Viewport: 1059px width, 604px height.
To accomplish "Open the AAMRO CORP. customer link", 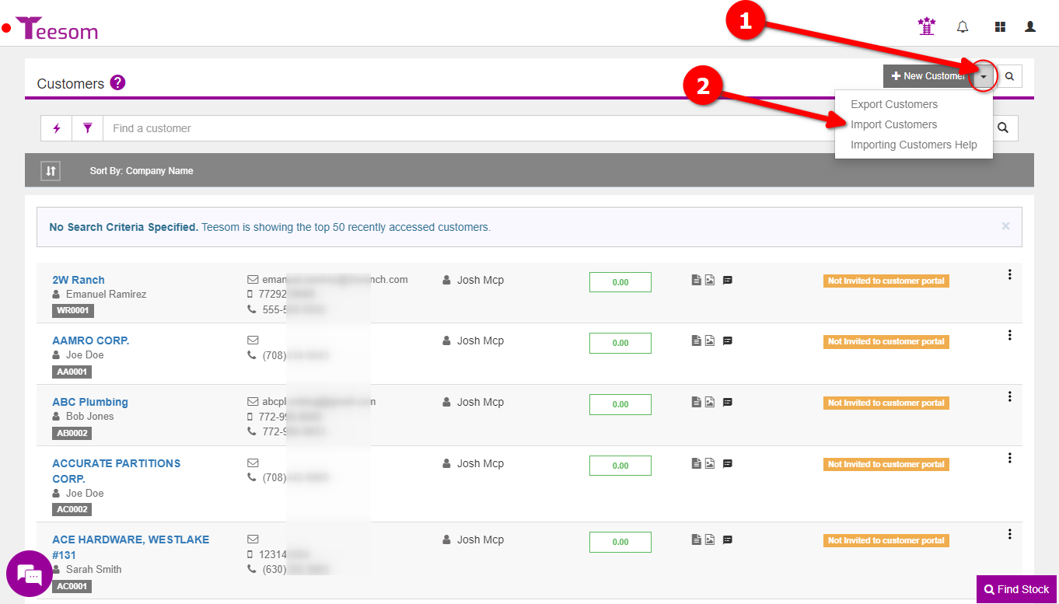I will [x=91, y=340].
